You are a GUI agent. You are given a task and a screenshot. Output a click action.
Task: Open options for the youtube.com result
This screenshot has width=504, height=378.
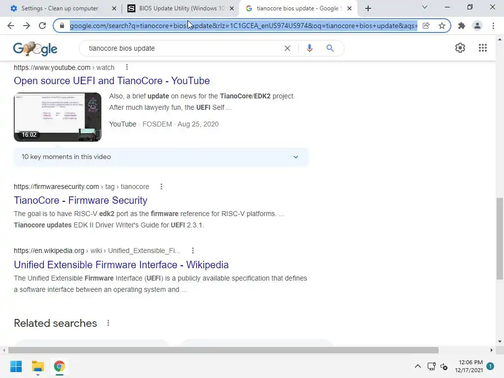127,67
